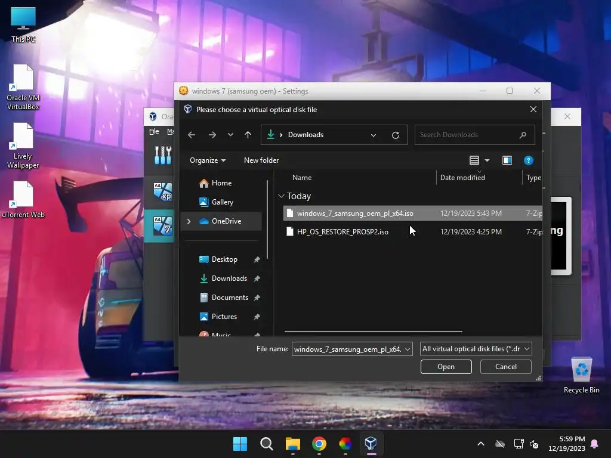Screen dimensions: 611x458
Task: Sort files by Type column
Action: [x=533, y=178]
